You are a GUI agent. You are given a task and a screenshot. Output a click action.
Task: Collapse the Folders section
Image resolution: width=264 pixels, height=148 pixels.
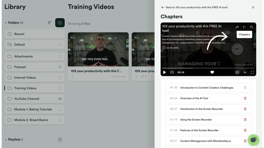pos(6,23)
